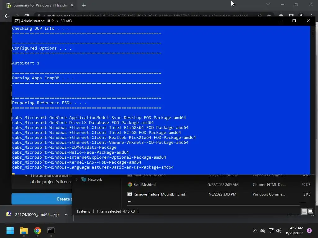Click Chrome HTML Do... type cell

click(x=269, y=185)
